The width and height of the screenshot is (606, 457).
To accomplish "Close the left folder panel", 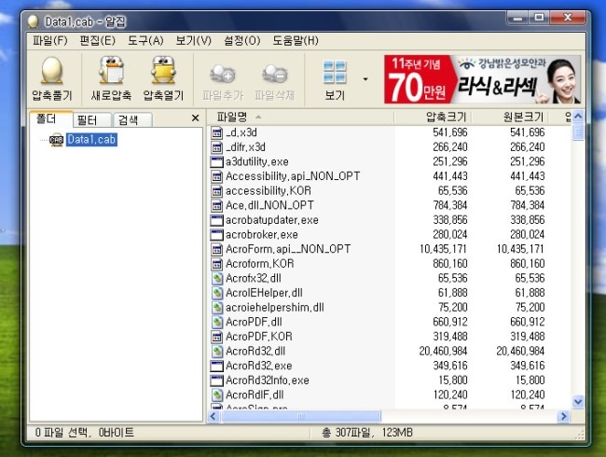I will click(x=195, y=118).
